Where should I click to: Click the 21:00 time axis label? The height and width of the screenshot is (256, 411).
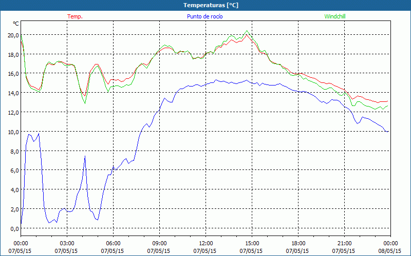[344, 244]
